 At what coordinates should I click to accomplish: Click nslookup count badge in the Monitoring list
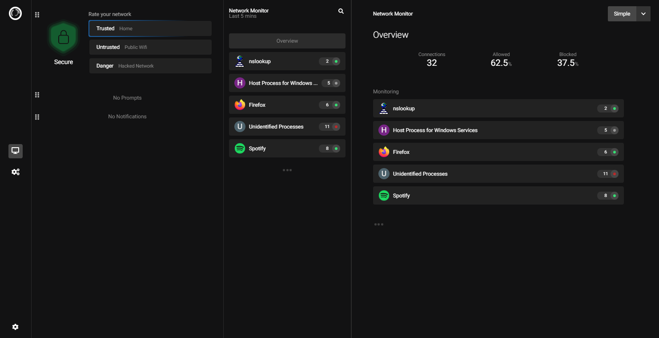click(608, 109)
